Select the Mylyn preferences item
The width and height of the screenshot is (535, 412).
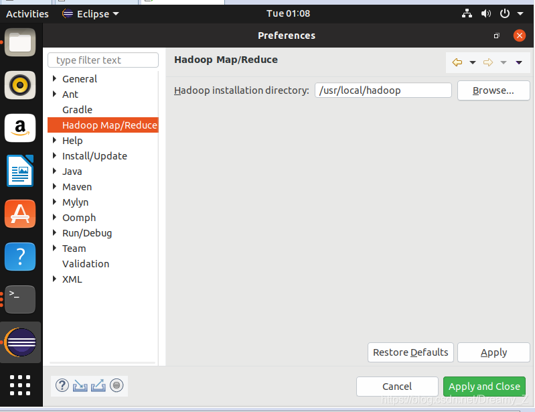[x=75, y=202]
